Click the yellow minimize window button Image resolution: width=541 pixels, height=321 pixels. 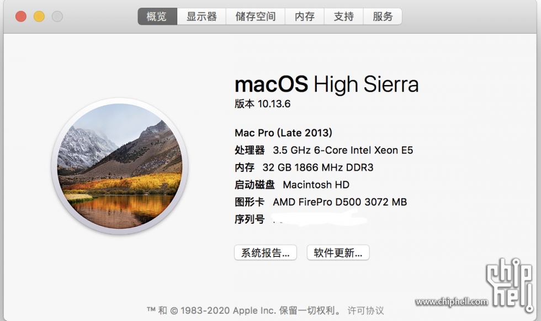pyautogui.click(x=39, y=16)
